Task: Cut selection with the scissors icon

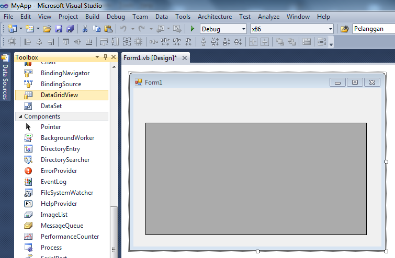Action: pos(85,29)
